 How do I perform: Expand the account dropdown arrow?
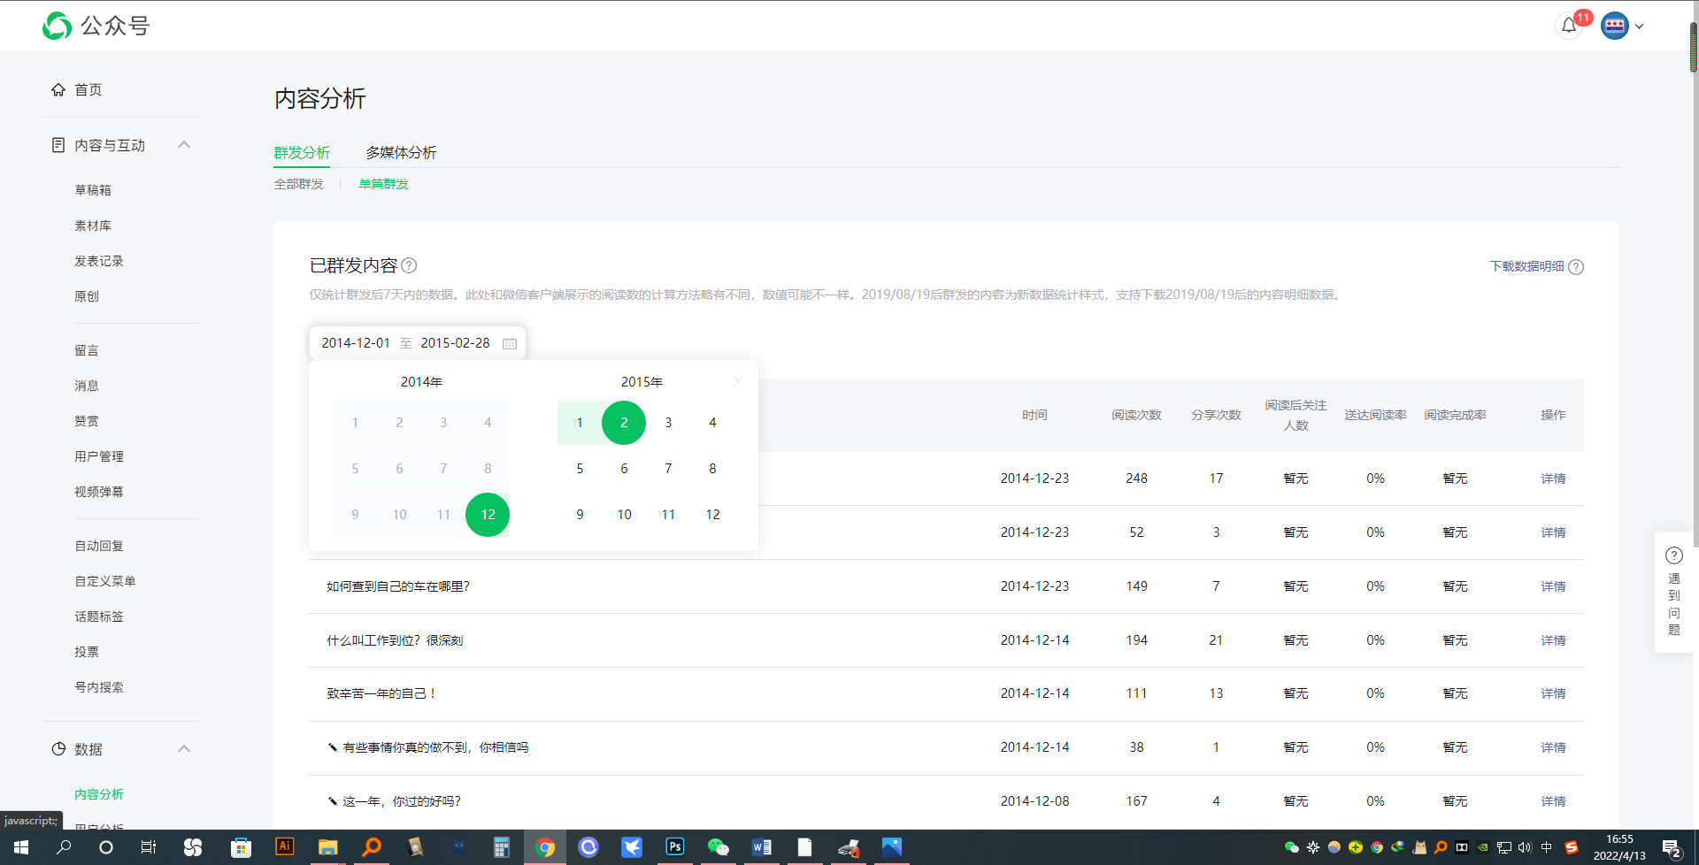(x=1640, y=27)
